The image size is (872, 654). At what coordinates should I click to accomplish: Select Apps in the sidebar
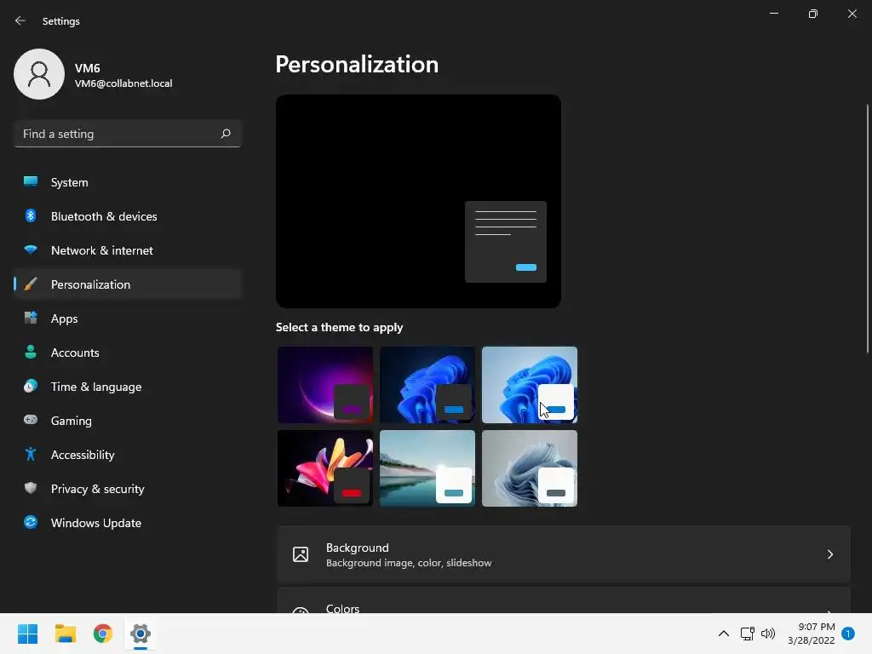click(x=128, y=318)
